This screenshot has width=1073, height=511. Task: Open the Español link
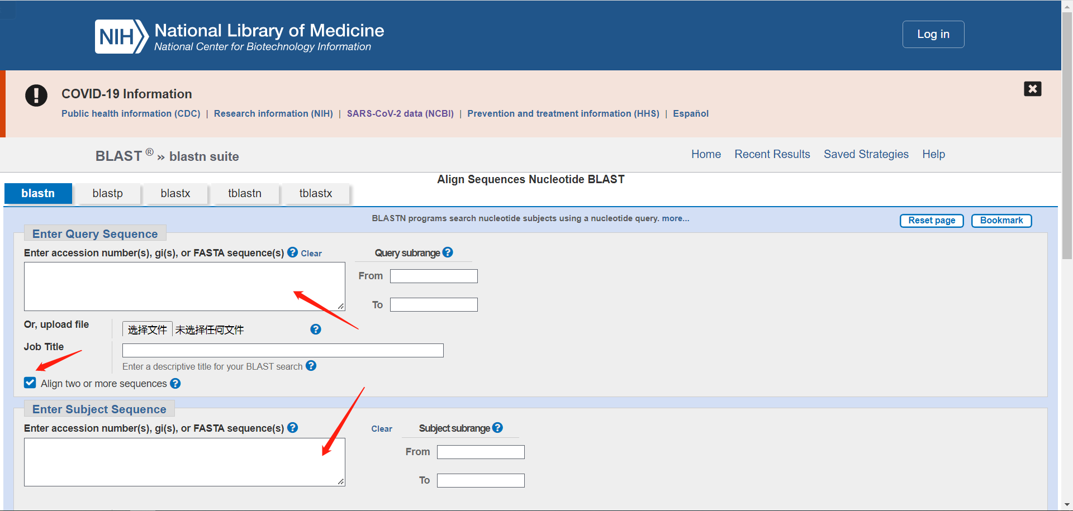click(691, 113)
